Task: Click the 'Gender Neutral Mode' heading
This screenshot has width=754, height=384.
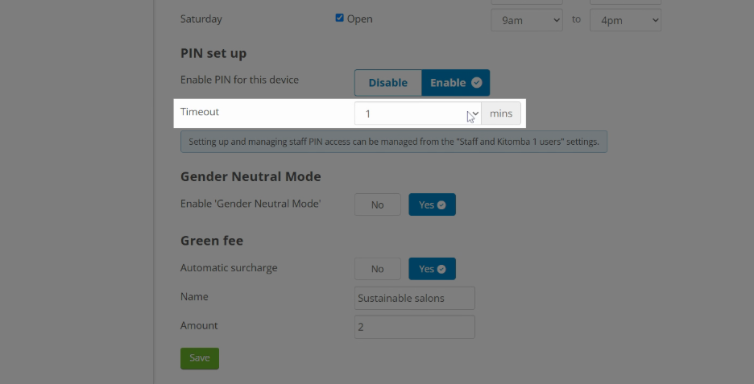Action: (251, 177)
